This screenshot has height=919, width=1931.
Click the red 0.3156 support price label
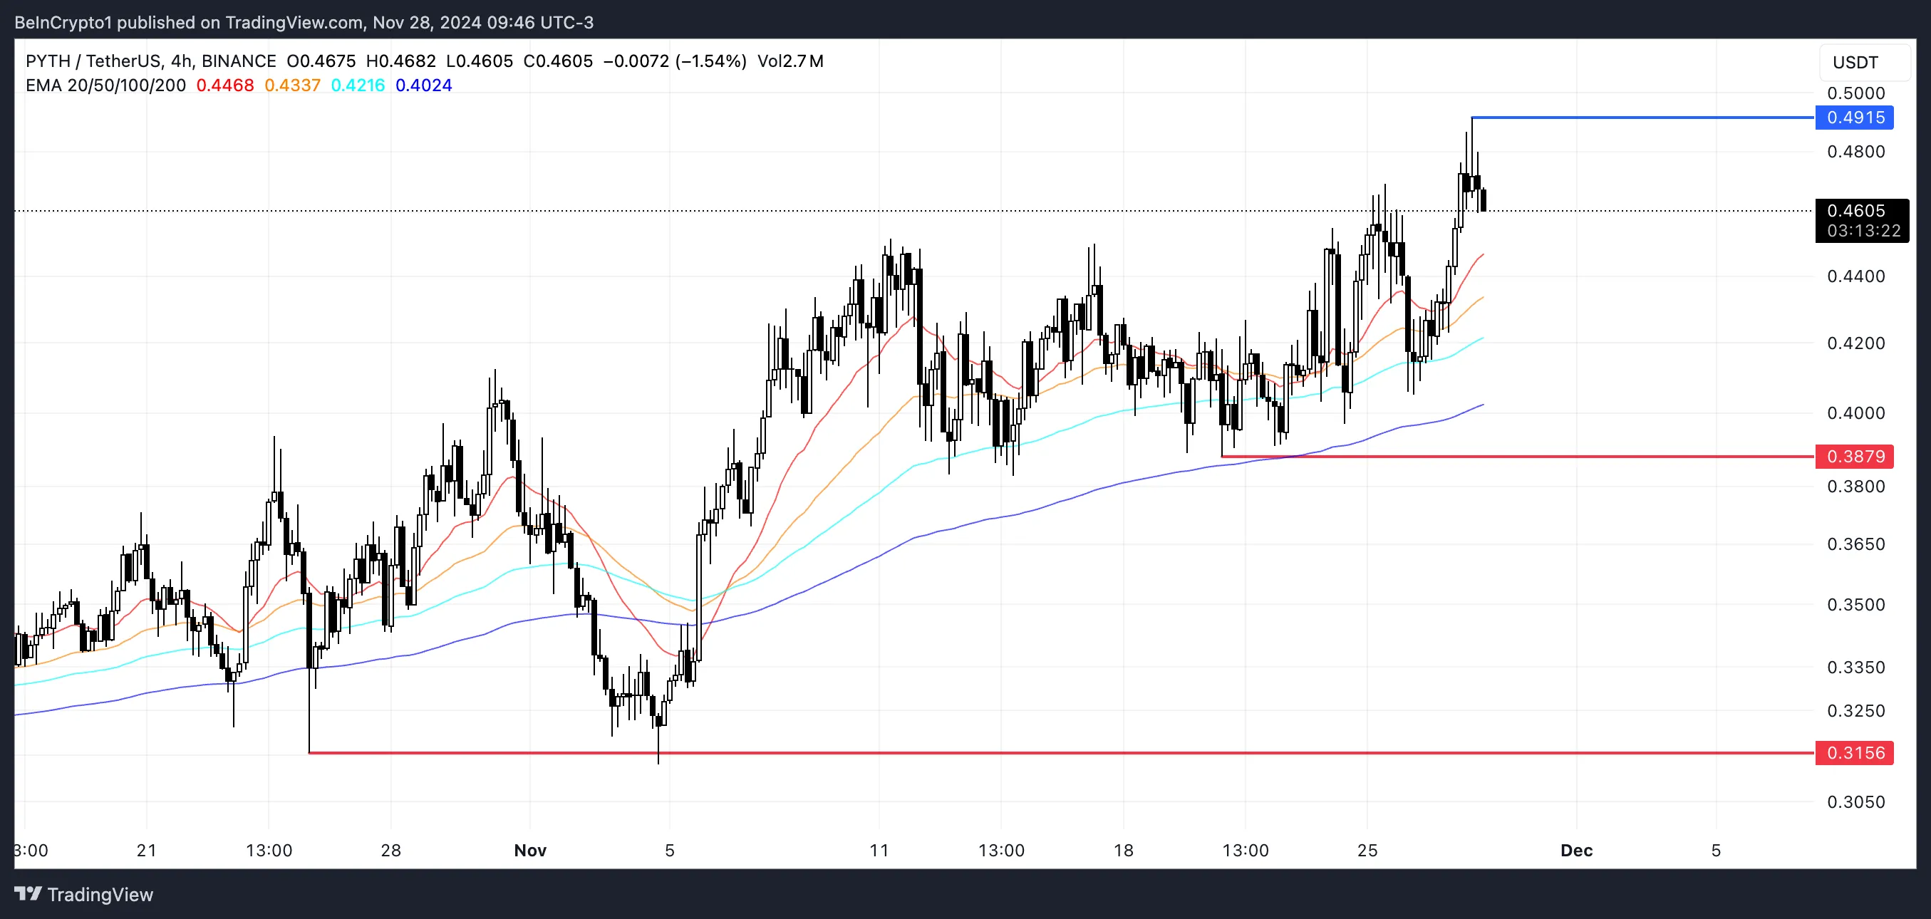(1855, 752)
